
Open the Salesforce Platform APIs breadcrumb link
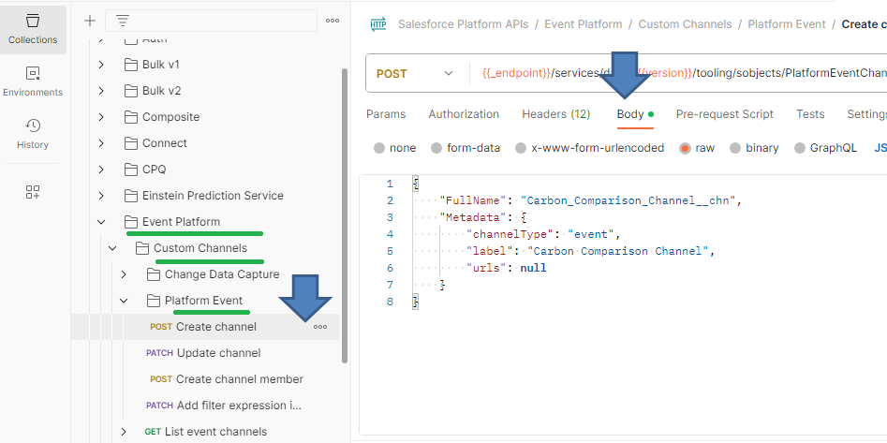(x=464, y=24)
